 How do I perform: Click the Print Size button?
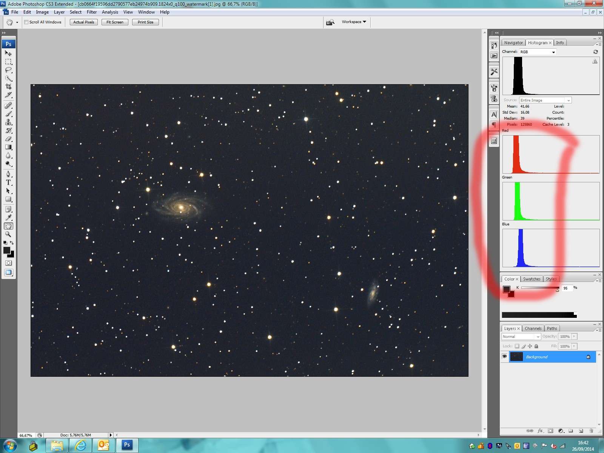(145, 22)
